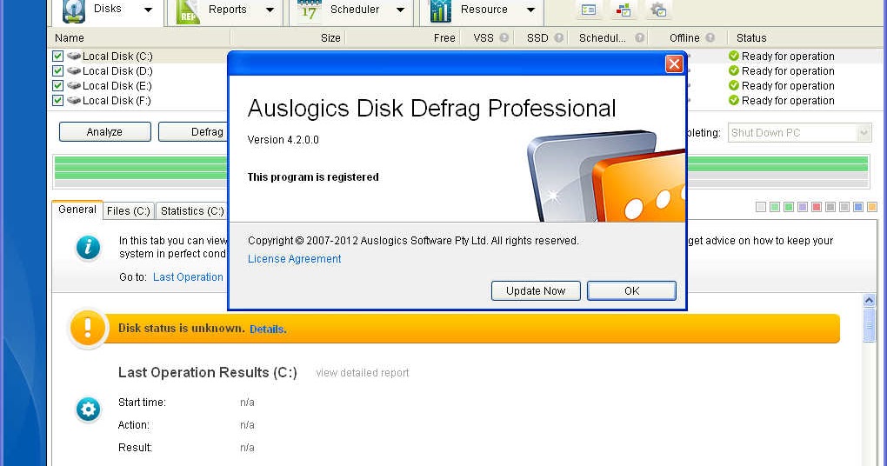Click the Disks toolbar icon

point(73,11)
